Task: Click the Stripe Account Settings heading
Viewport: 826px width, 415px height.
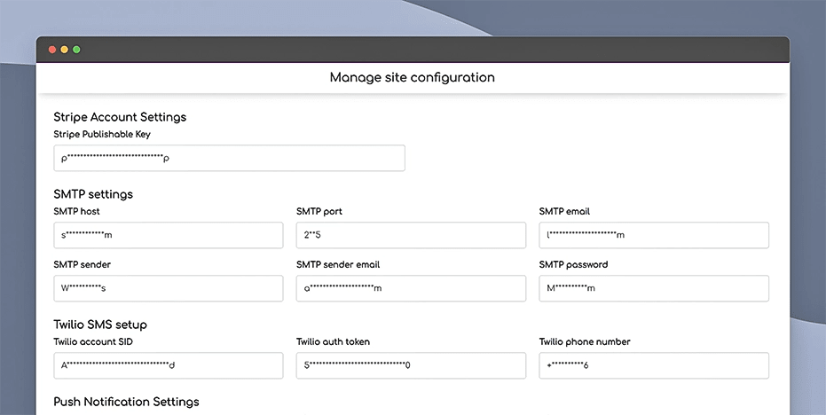Action: 120,117
